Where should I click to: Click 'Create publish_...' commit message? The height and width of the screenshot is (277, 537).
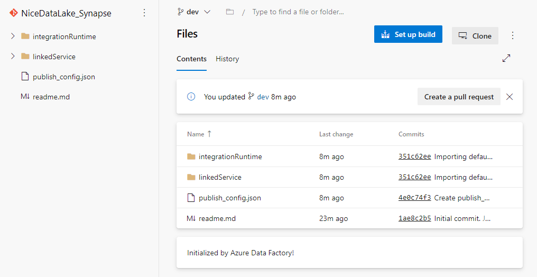tap(462, 198)
